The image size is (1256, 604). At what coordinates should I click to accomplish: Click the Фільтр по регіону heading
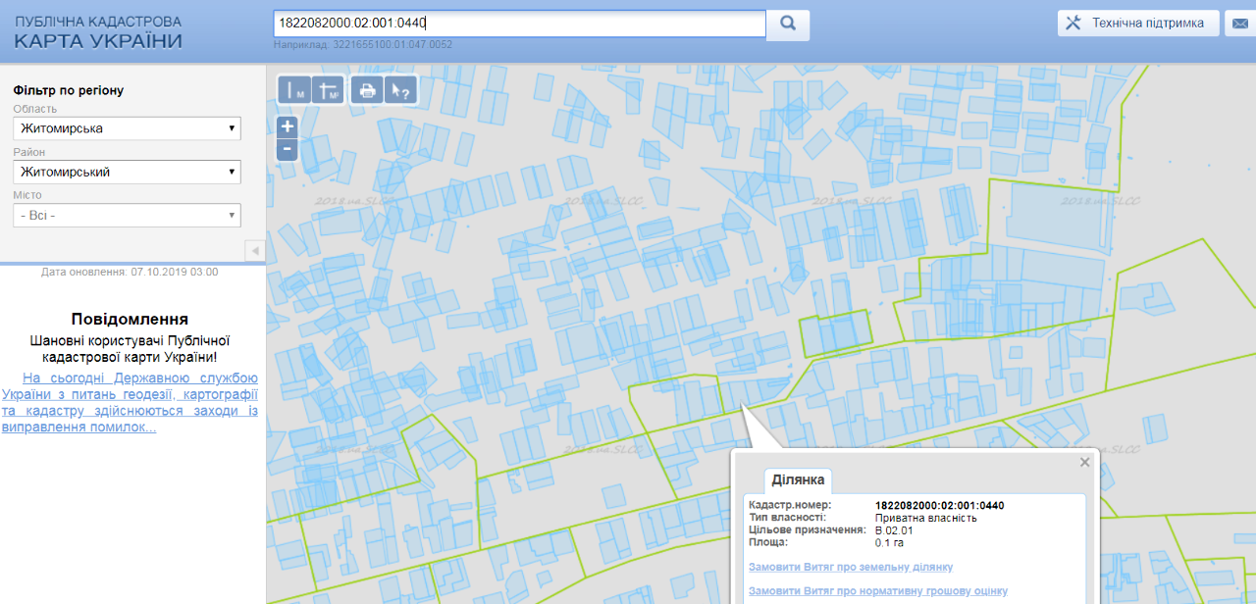(x=69, y=90)
